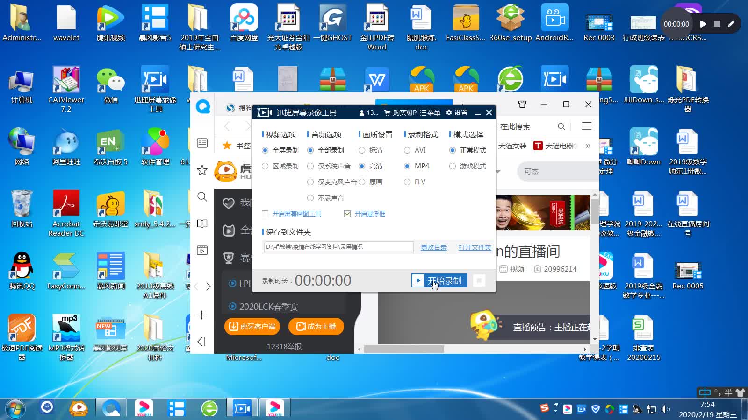
Task: Open the user account icon in recorder
Action: [369, 112]
